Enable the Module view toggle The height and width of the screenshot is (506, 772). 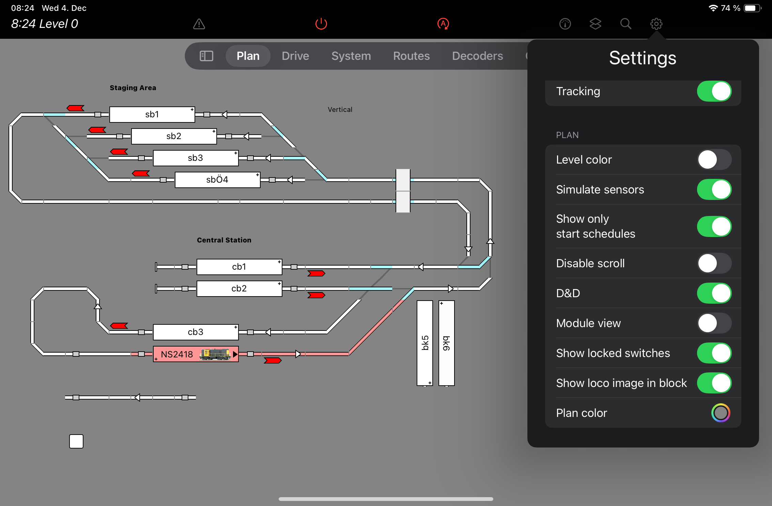click(x=714, y=323)
